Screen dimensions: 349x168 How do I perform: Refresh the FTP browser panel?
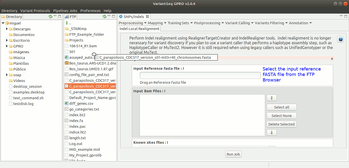coord(104,16)
